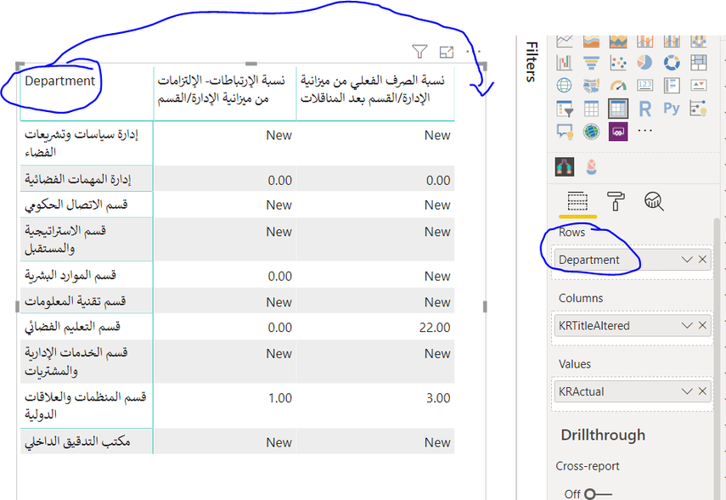Add an R script visual
The height and width of the screenshot is (500, 726).
click(644, 109)
